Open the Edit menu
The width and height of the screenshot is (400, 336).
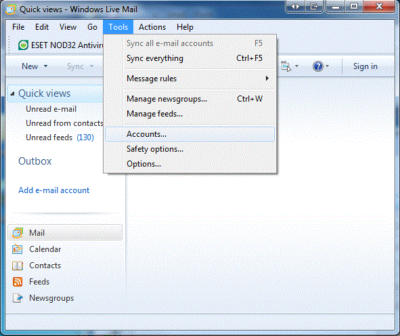pyautogui.click(x=42, y=27)
